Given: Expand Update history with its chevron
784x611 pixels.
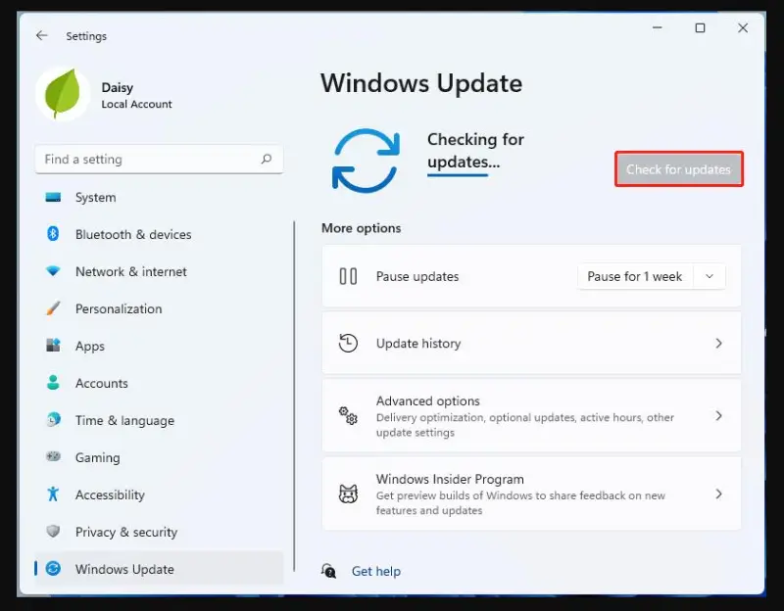Looking at the screenshot, I should tap(718, 344).
